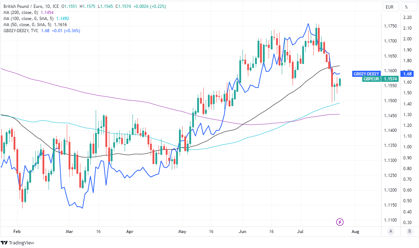Viewport: 419px width, 248px height.
Task: Click the blue GB02Y-DE02Y axis label
Action: tap(366, 74)
